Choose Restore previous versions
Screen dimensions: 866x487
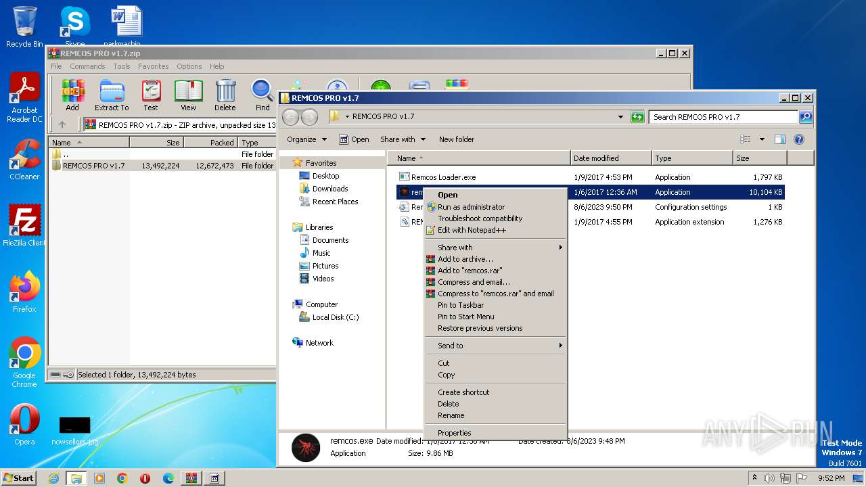(x=495, y=328)
